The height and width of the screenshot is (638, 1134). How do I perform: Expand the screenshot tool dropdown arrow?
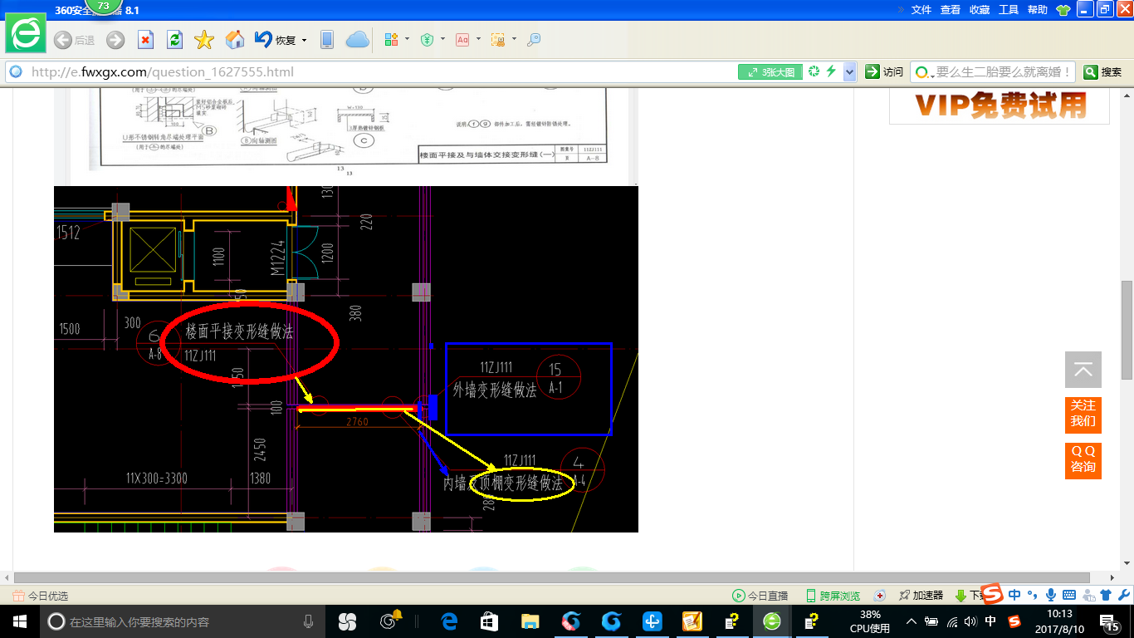click(514, 39)
